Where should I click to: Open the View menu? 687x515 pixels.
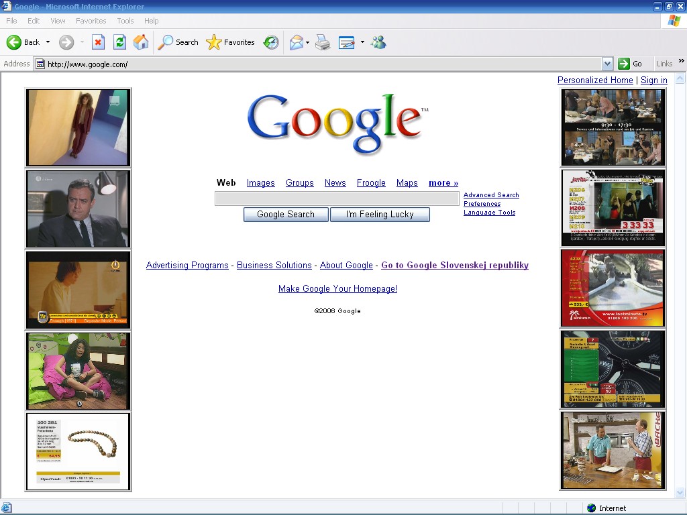click(58, 21)
